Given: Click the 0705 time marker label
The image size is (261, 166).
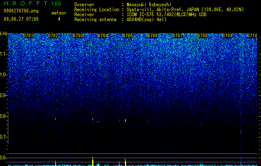Looking at the screenshot, I should point(128,36).
